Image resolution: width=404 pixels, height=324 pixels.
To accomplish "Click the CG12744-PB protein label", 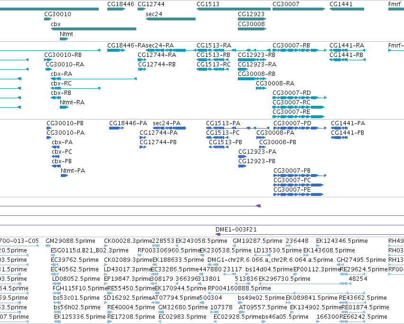I will (x=158, y=142).
